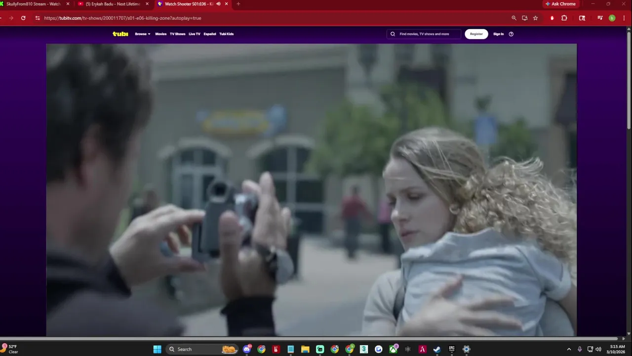632x356 pixels.
Task: Open the Extensions puzzle icon
Action: [564, 18]
